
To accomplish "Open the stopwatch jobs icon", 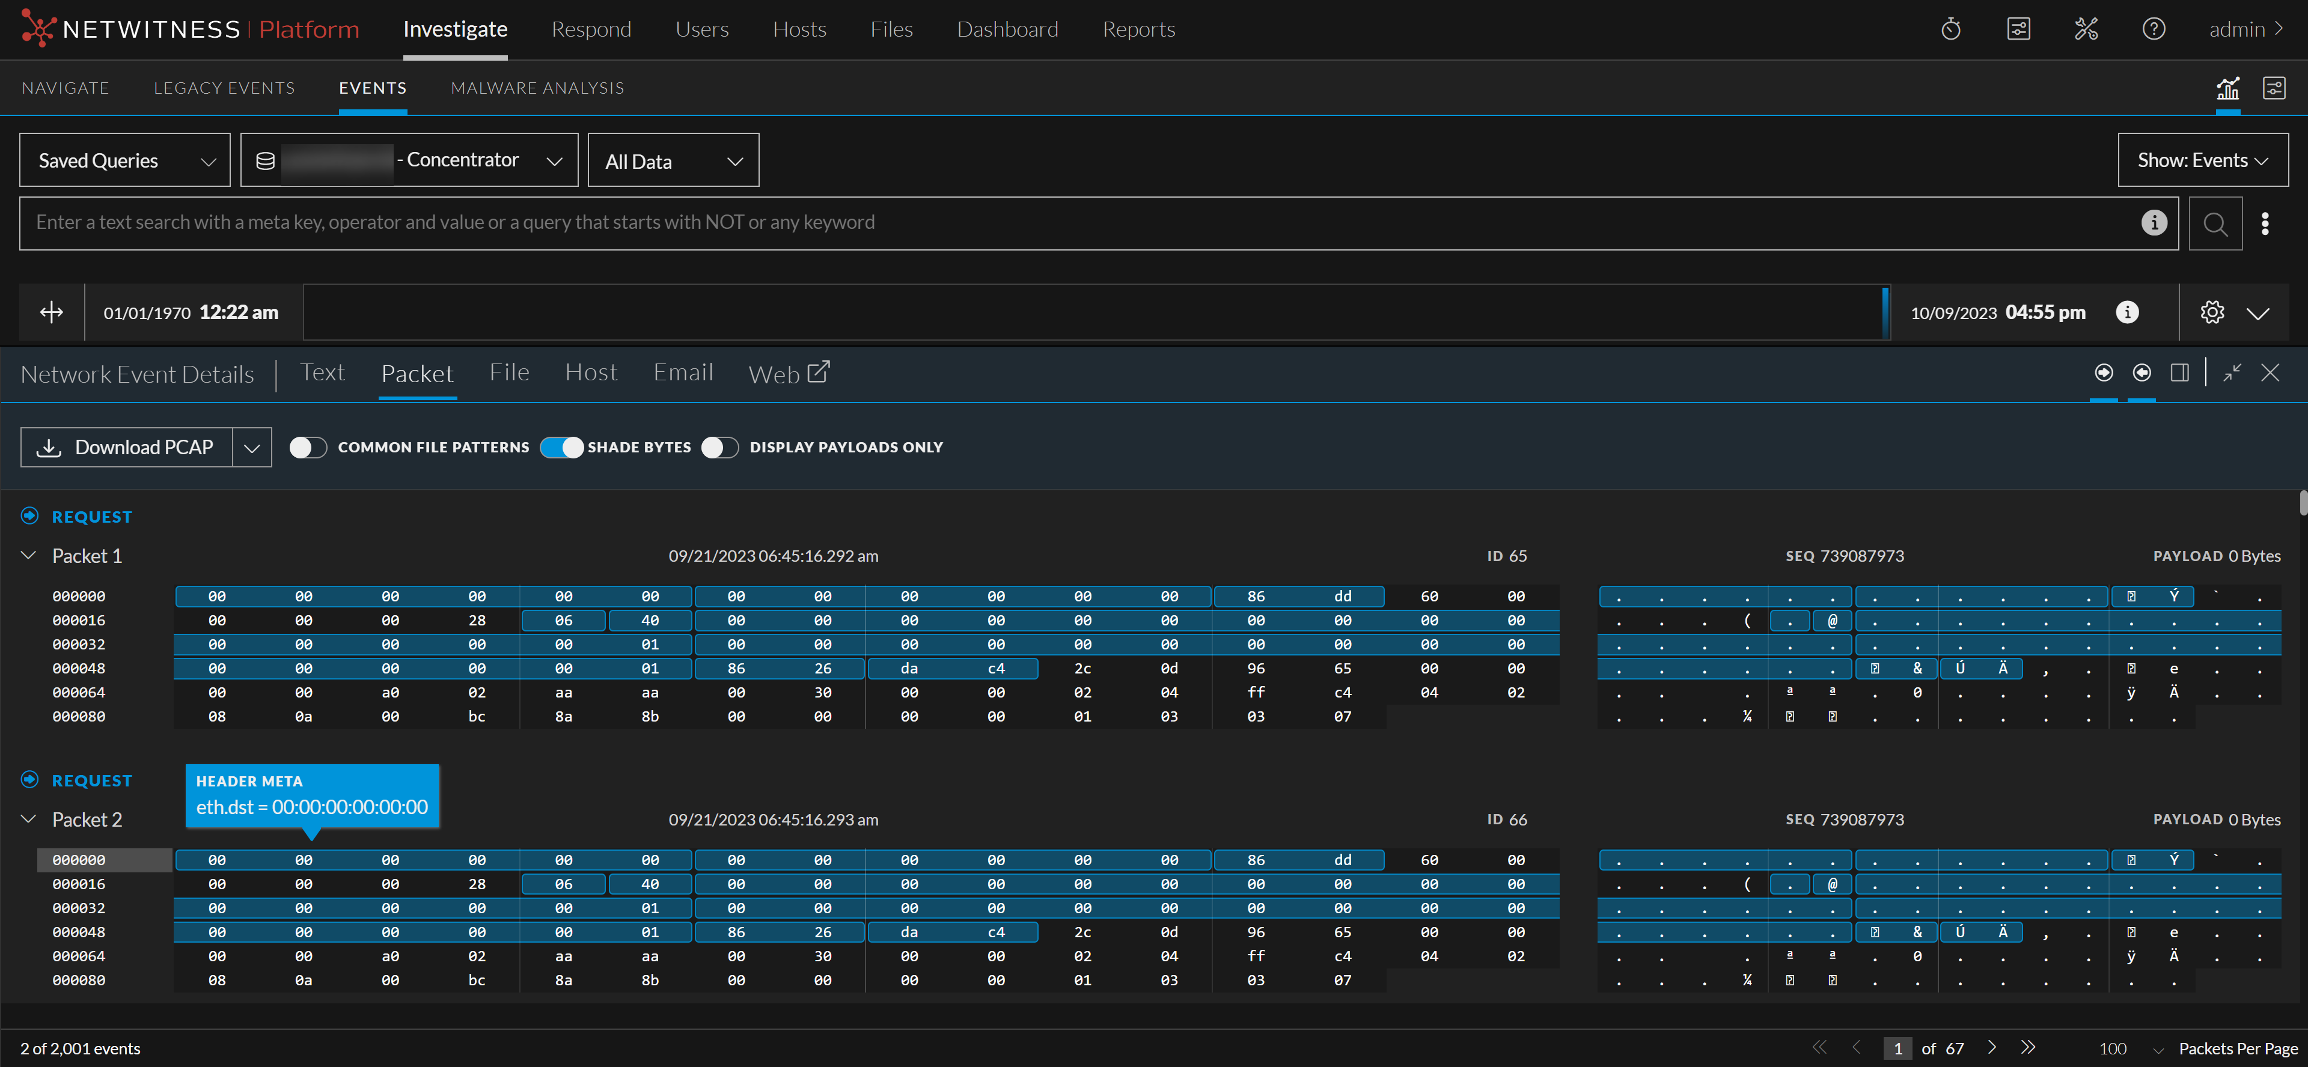I will click(1950, 29).
